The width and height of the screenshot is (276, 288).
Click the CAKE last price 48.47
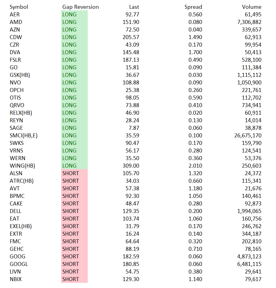(x=132, y=204)
